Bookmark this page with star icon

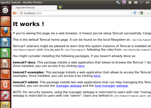[x=128, y=13]
